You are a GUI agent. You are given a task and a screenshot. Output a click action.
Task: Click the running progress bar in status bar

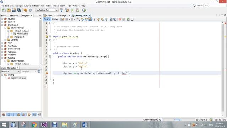[178, 120]
